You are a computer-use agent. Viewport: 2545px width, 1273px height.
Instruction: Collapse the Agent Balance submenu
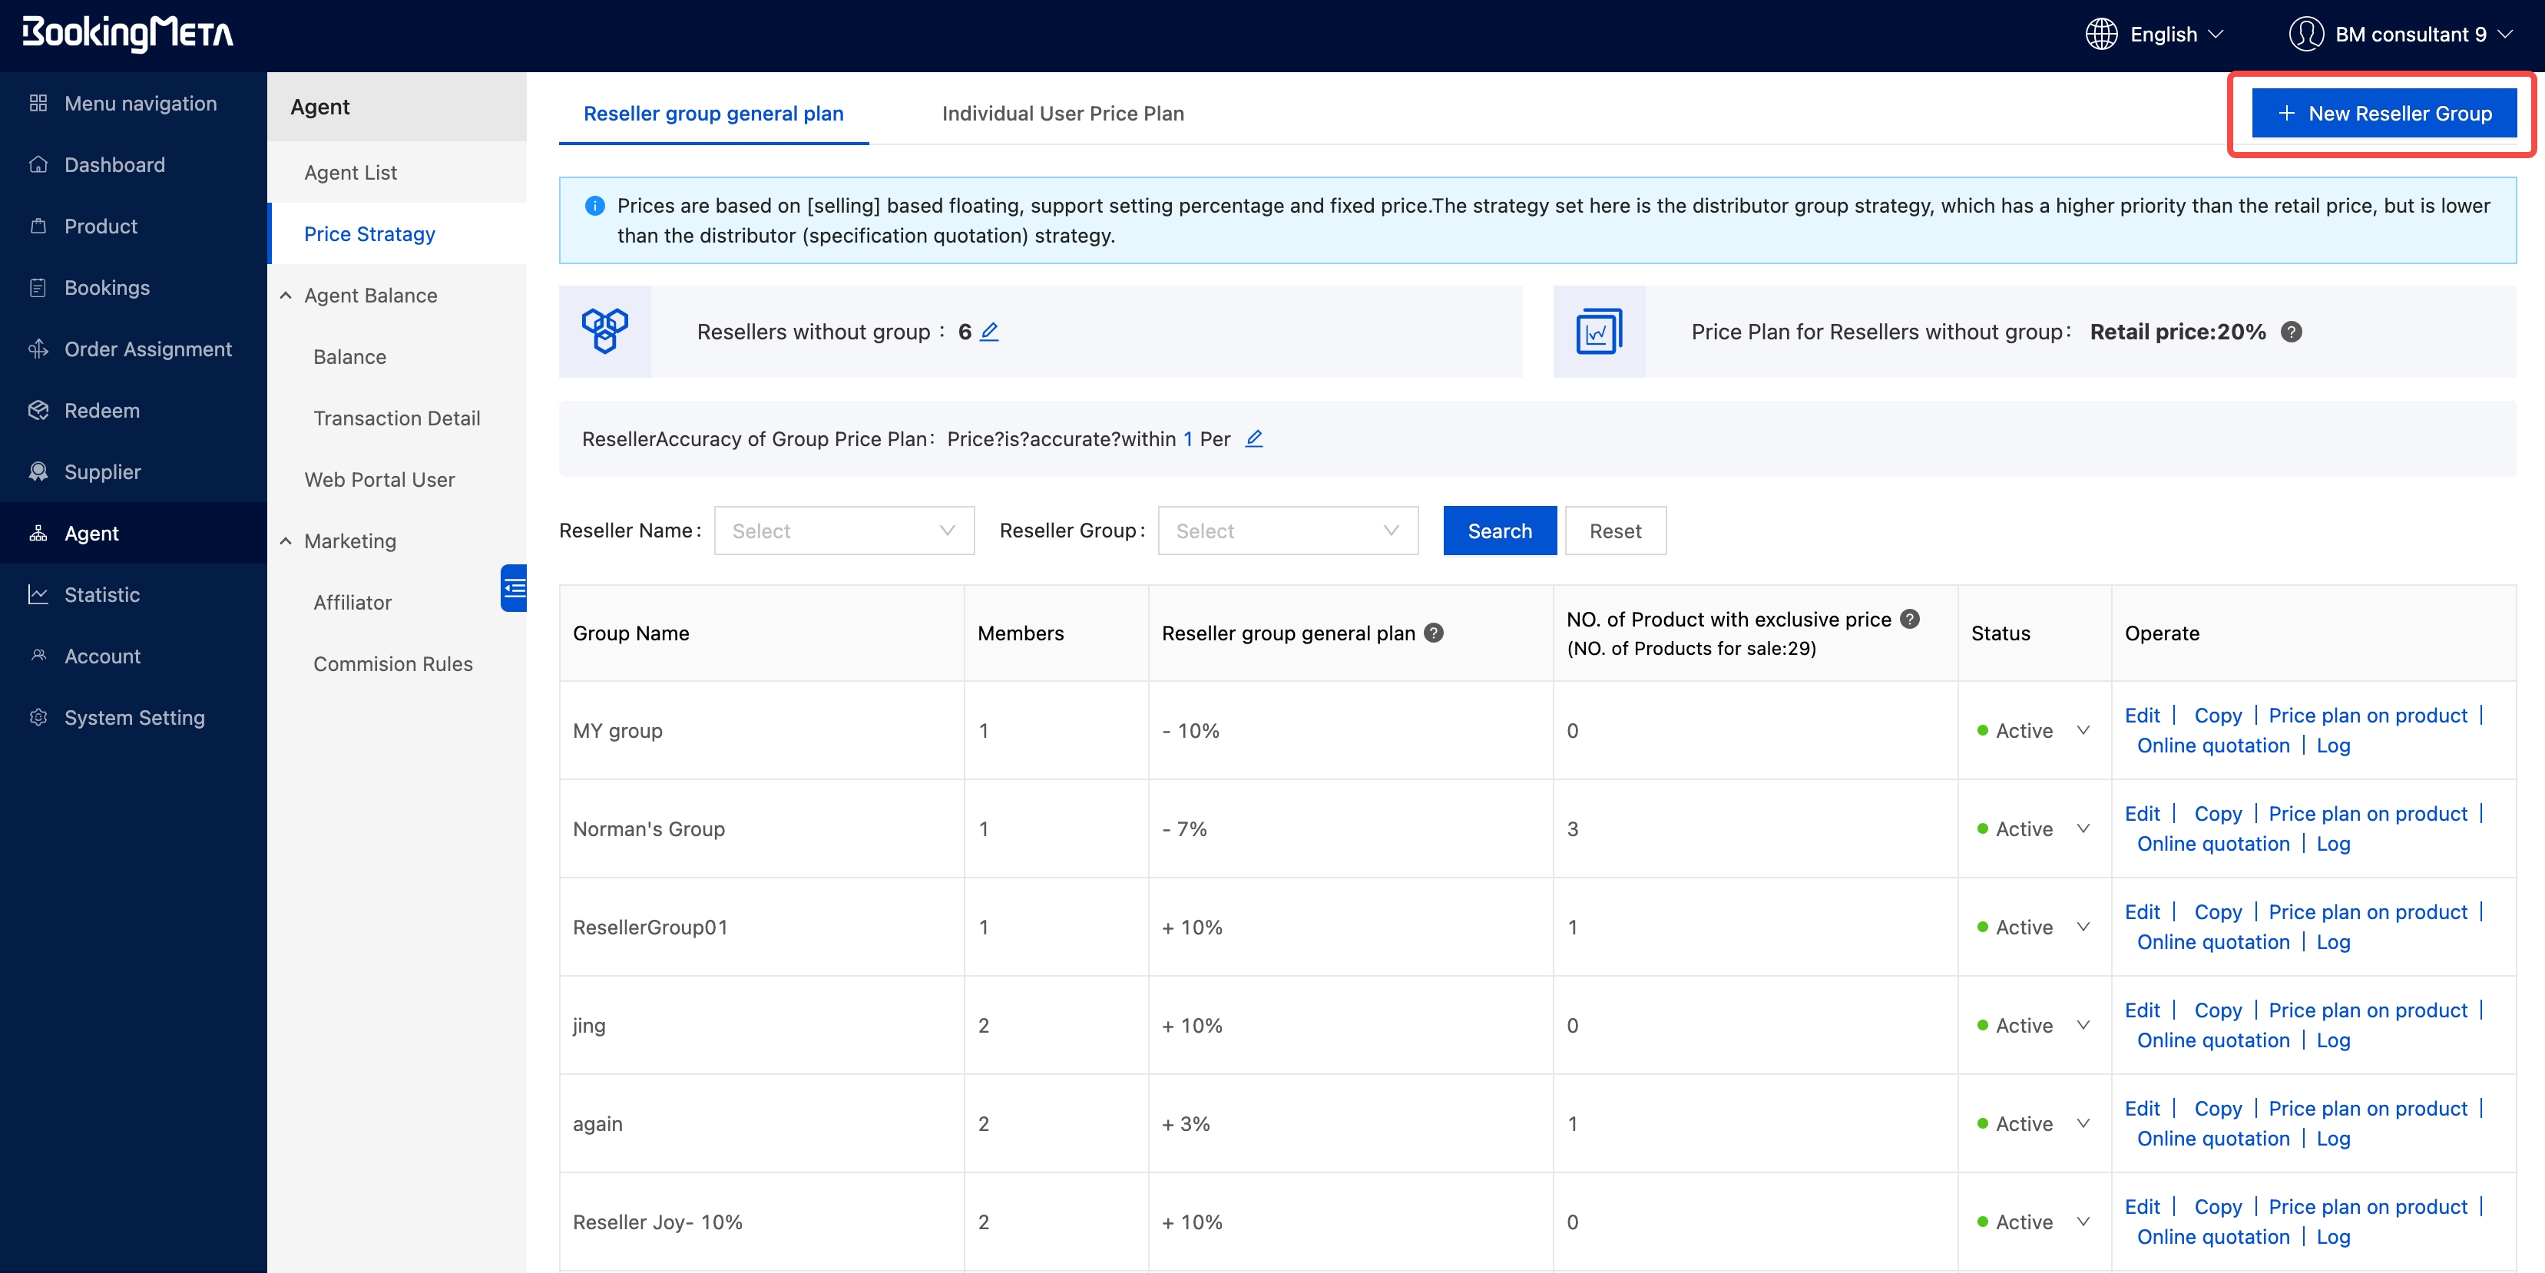[286, 296]
